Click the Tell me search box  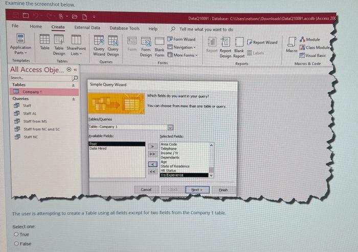206,30
